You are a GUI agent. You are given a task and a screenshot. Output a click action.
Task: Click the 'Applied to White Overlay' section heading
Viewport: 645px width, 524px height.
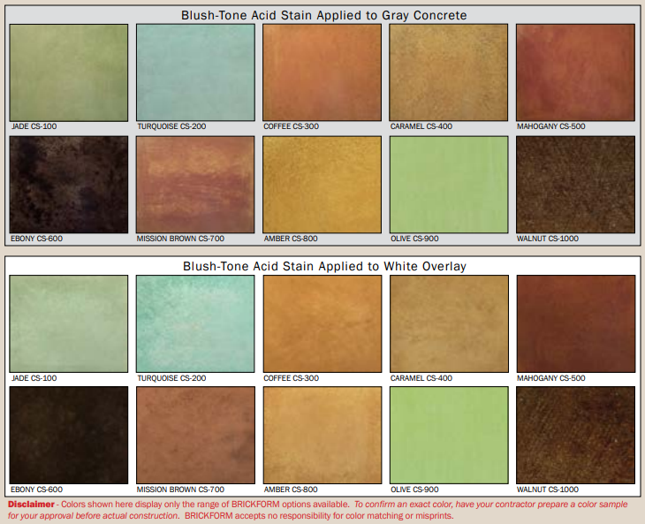324,267
